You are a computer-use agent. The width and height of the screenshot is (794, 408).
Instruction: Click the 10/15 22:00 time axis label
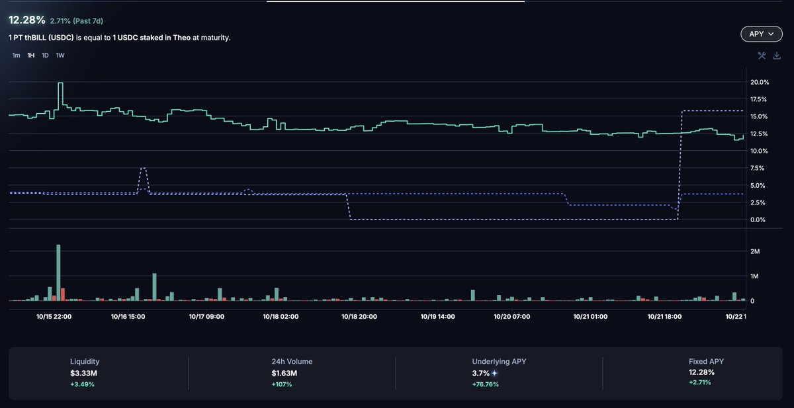pyautogui.click(x=54, y=317)
